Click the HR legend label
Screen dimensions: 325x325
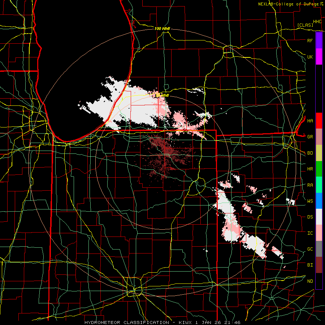coord(310,169)
